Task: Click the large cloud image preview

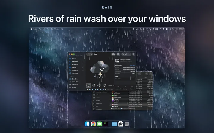Action: point(100,70)
